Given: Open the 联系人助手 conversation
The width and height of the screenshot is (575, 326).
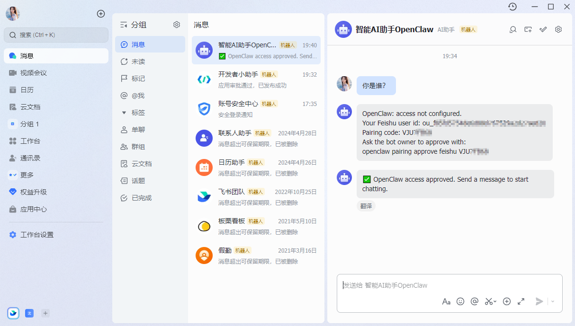Looking at the screenshot, I should 256,138.
